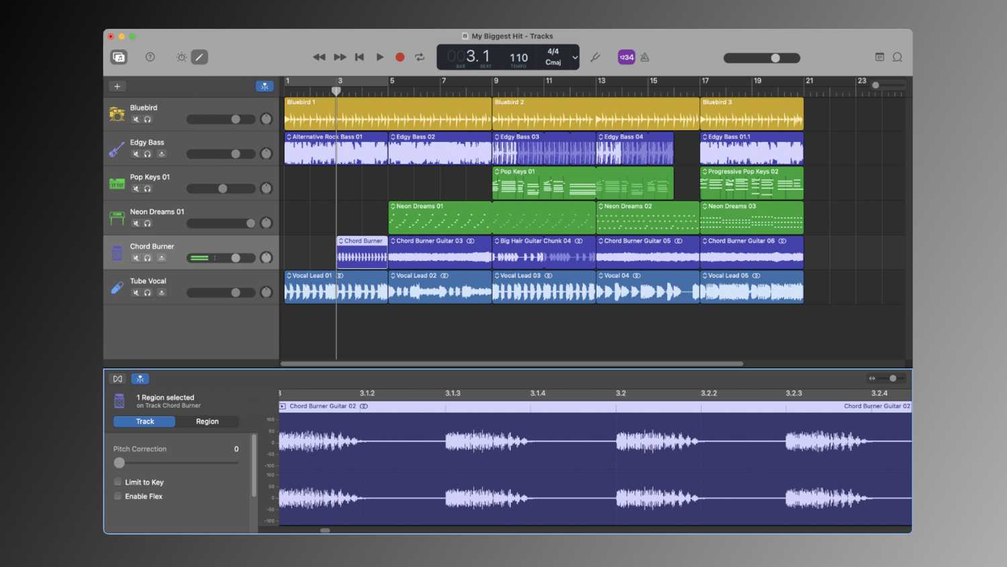Toggle the count-in 1234 button
Screen dimensions: 1007x567
click(626, 57)
